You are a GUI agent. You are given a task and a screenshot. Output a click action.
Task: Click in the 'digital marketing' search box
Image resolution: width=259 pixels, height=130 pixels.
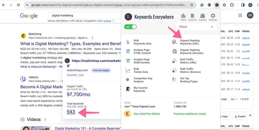click(x=84, y=15)
